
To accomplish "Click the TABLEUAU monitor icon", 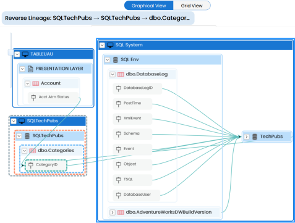I will 25,54.
